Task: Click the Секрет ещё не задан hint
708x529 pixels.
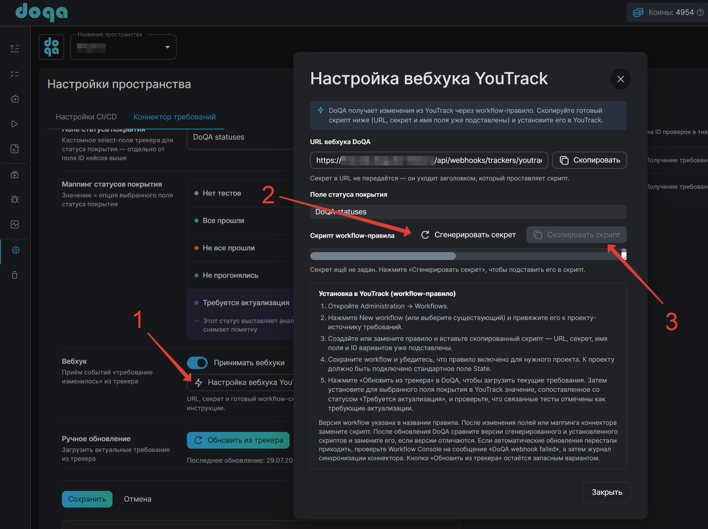Action: [447, 270]
